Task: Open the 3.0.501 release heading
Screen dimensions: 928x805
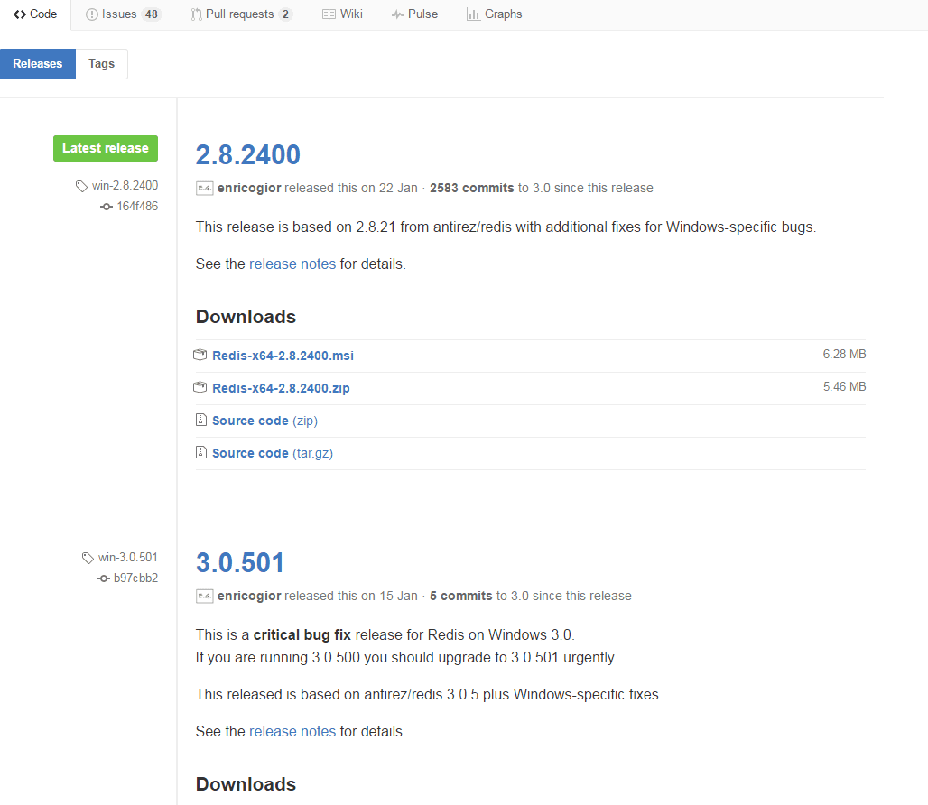Action: tap(240, 561)
